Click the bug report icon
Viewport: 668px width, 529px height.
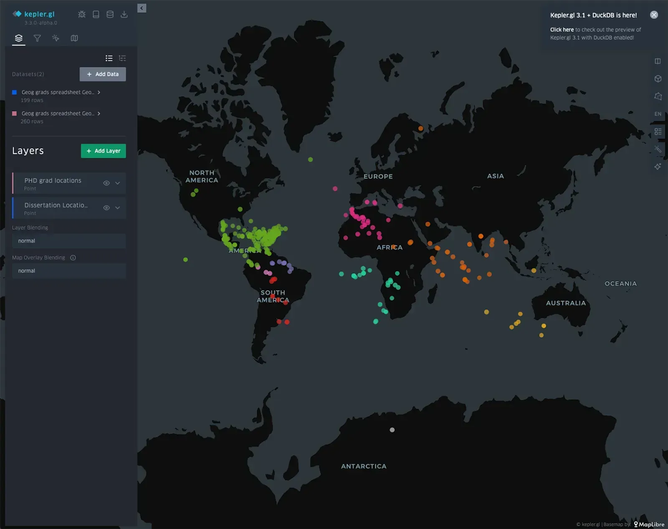point(82,14)
